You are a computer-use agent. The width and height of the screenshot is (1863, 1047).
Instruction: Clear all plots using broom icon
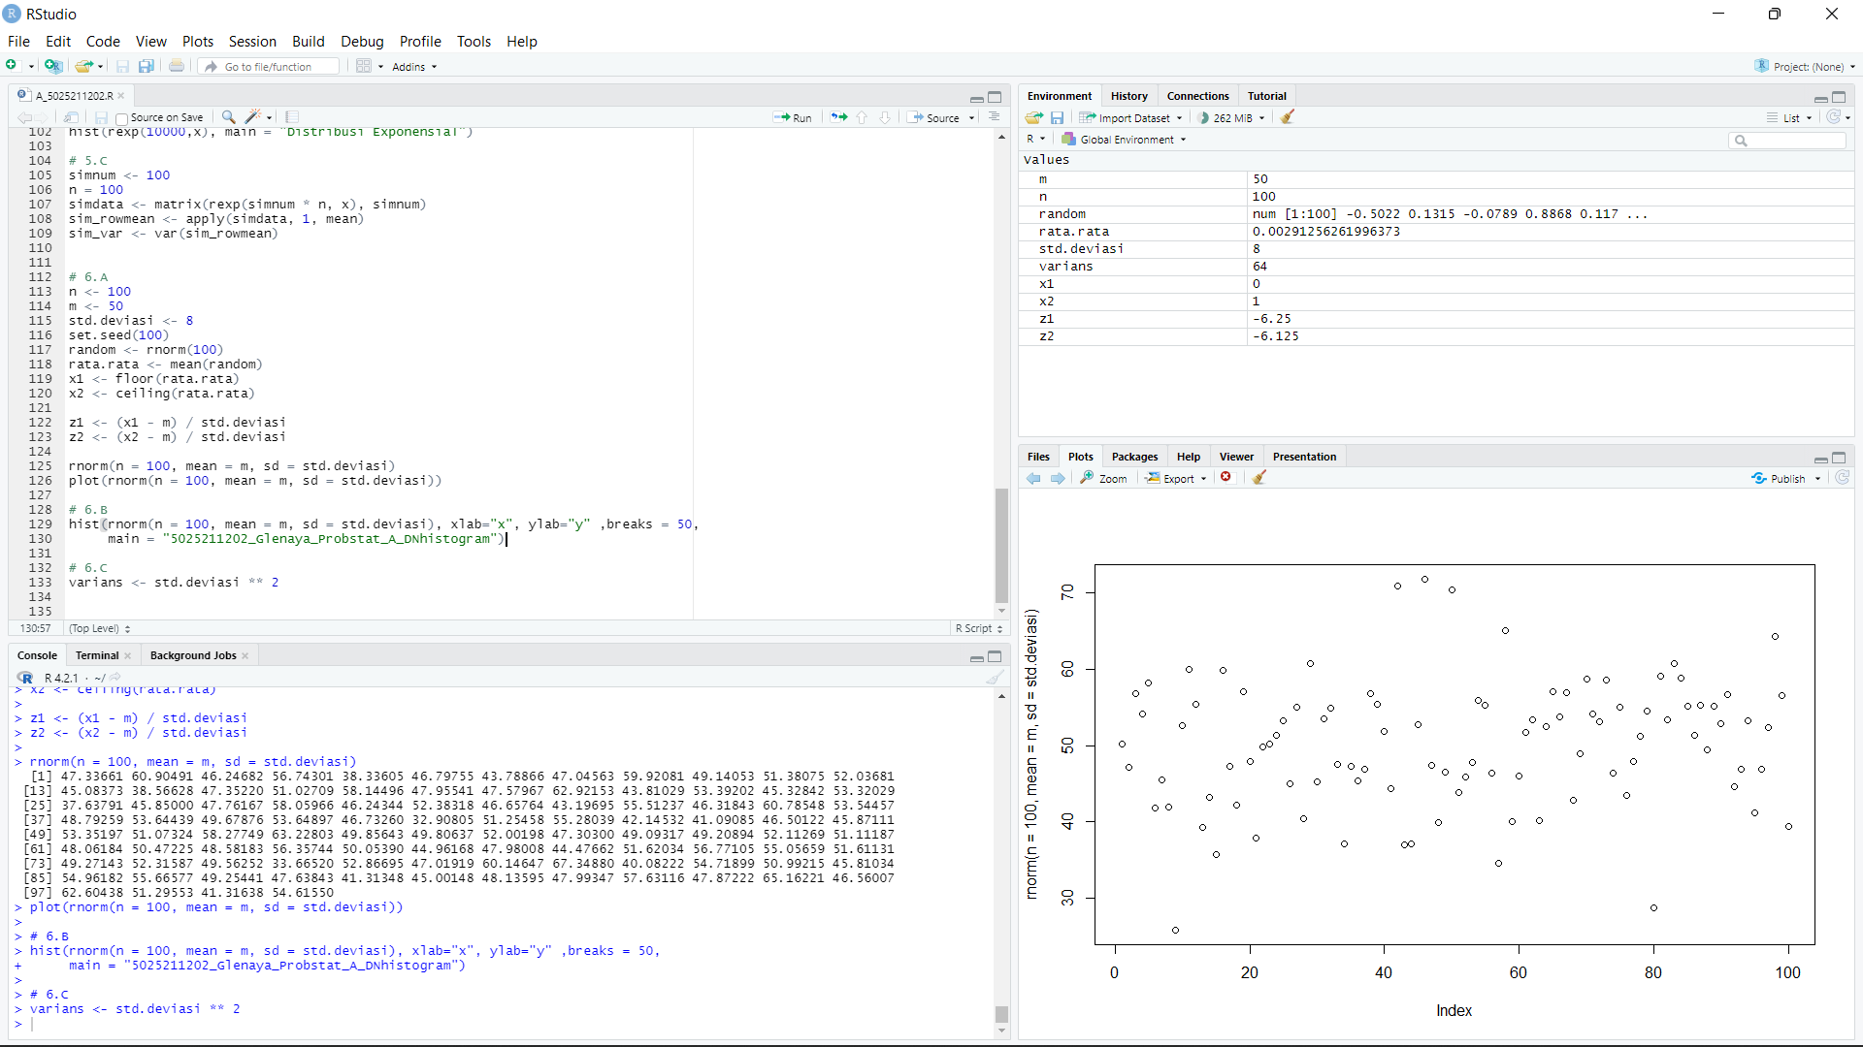click(1259, 477)
